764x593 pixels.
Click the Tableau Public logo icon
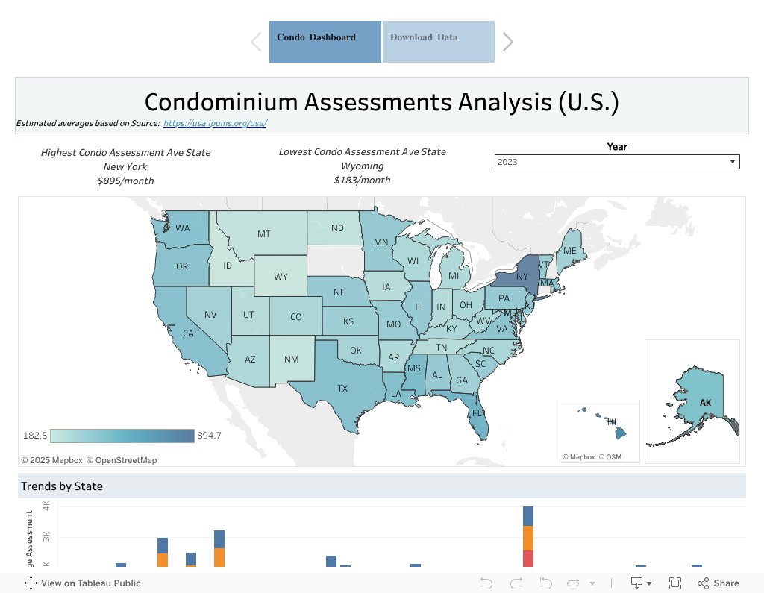[31, 583]
